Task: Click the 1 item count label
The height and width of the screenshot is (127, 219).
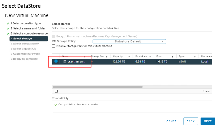Action: point(206,91)
